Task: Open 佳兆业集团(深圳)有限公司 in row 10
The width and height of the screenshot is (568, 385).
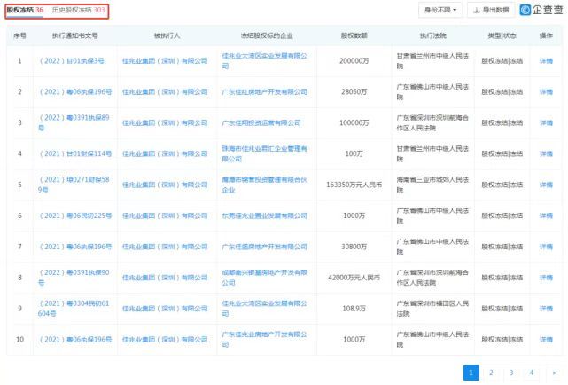Action: [x=165, y=340]
